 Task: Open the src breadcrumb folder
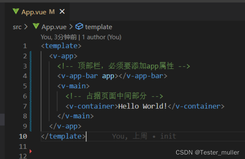(x=17, y=27)
